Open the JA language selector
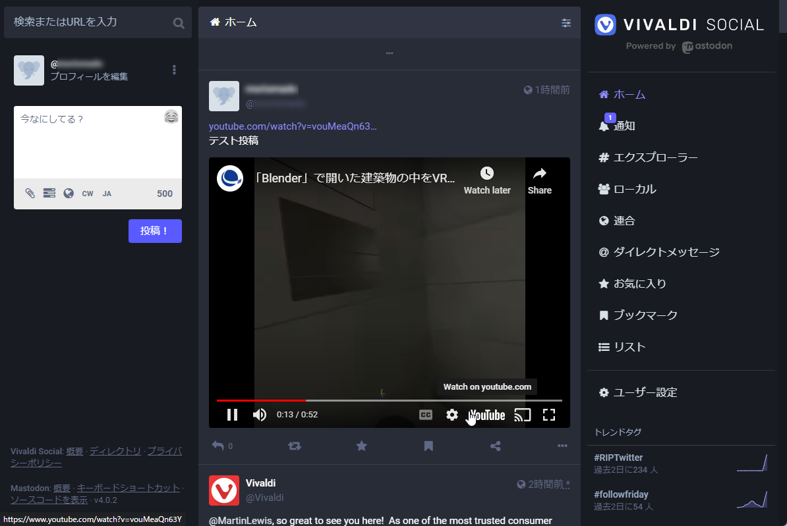787x526 pixels. [106, 193]
